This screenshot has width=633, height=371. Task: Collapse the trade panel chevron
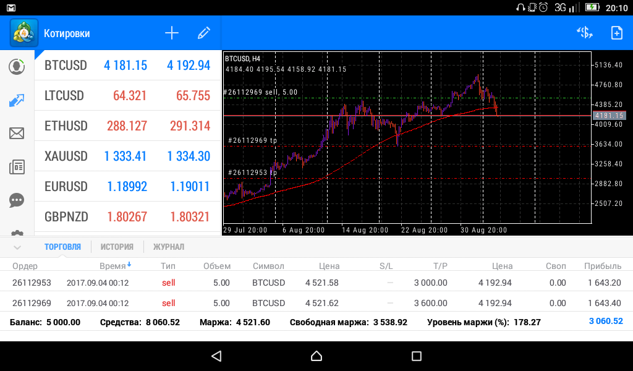(17, 247)
